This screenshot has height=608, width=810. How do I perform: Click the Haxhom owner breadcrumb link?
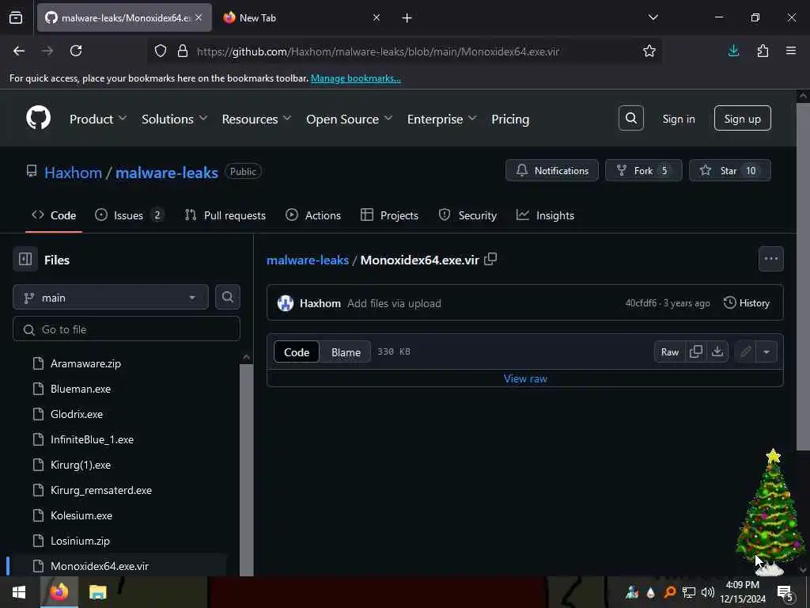(73, 172)
